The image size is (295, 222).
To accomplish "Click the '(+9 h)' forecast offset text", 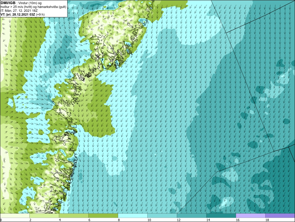I will pyautogui.click(x=40, y=14).
